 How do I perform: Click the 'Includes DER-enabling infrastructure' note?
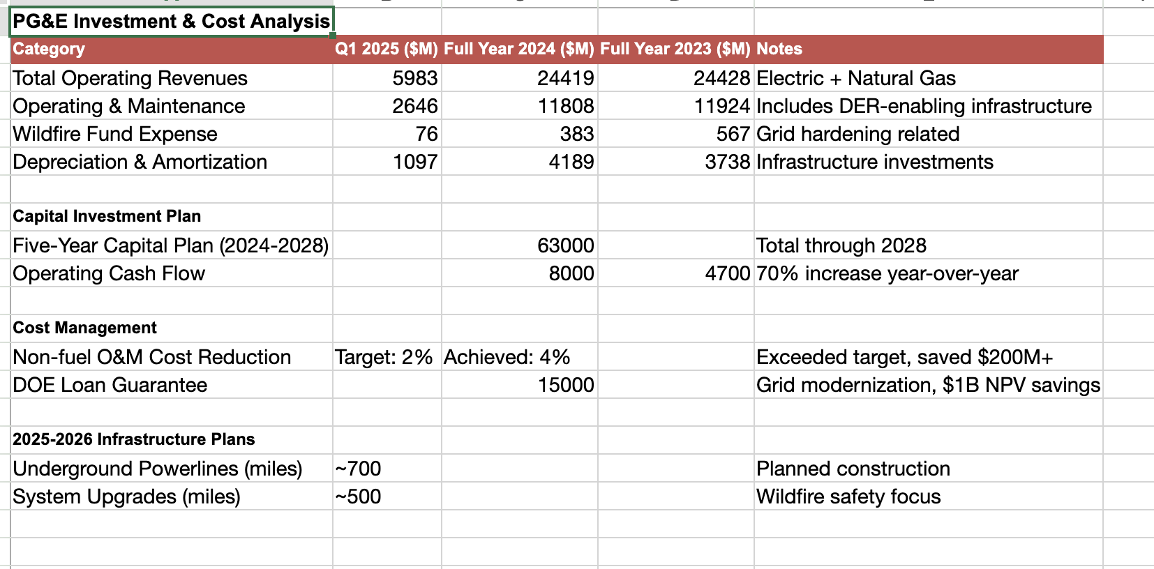[924, 106]
